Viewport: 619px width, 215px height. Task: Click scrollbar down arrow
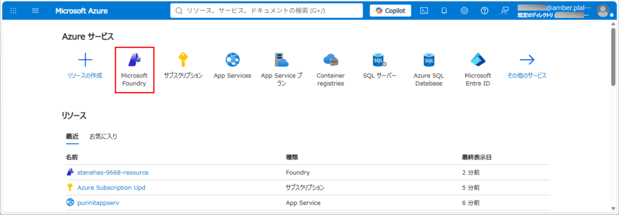click(x=613, y=208)
